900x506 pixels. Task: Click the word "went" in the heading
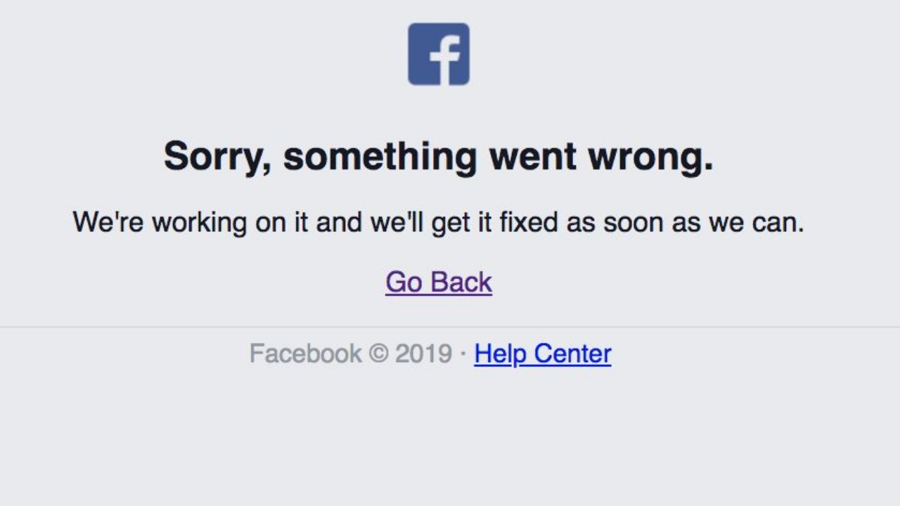pyautogui.click(x=532, y=156)
